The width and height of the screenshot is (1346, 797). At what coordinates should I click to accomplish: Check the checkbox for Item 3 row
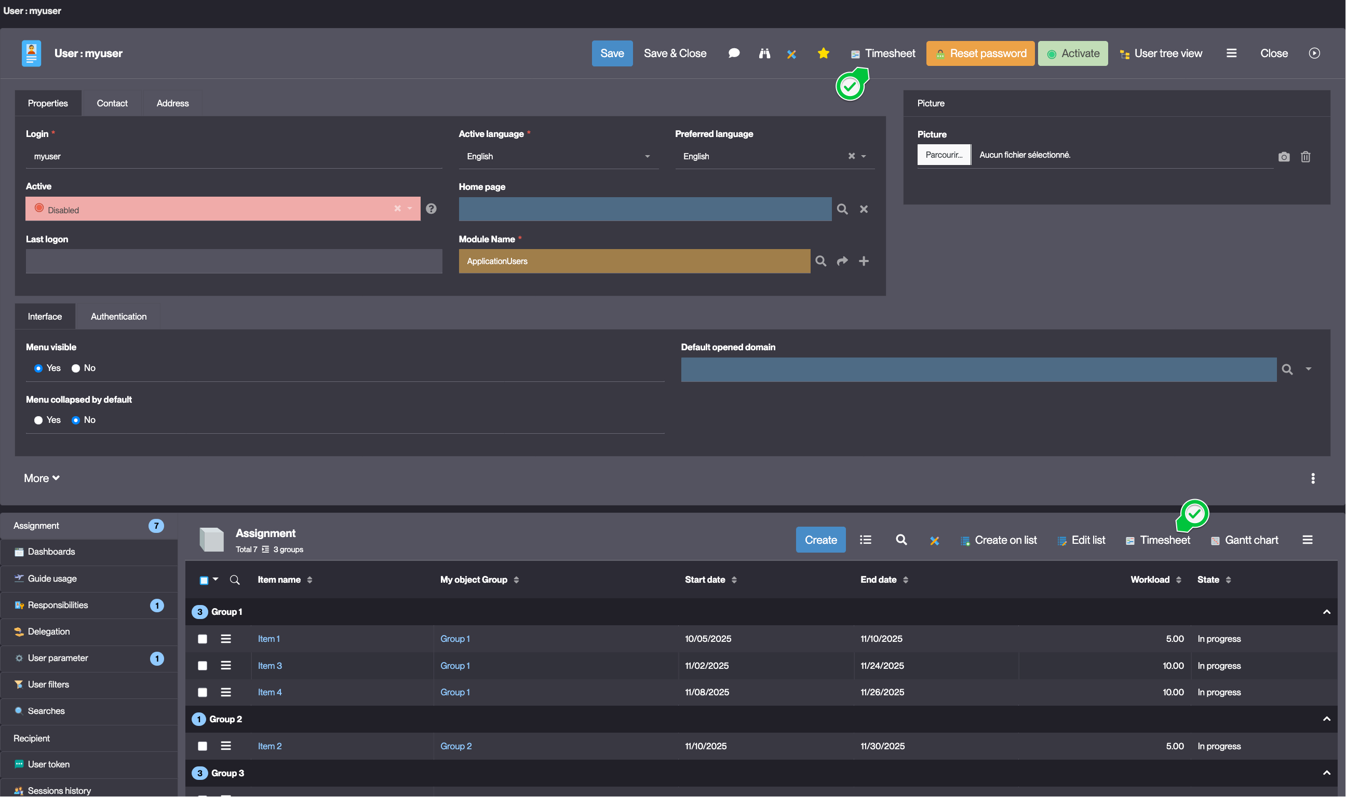203,665
